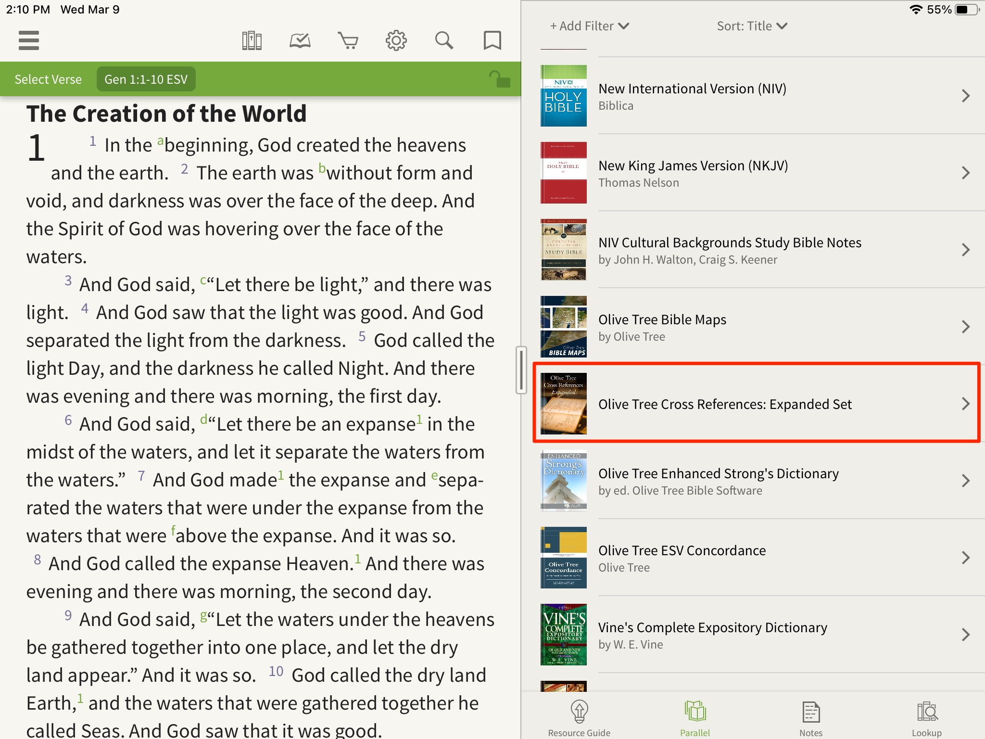
Task: Tap cross-reference letter f before above
Action: coord(173,530)
